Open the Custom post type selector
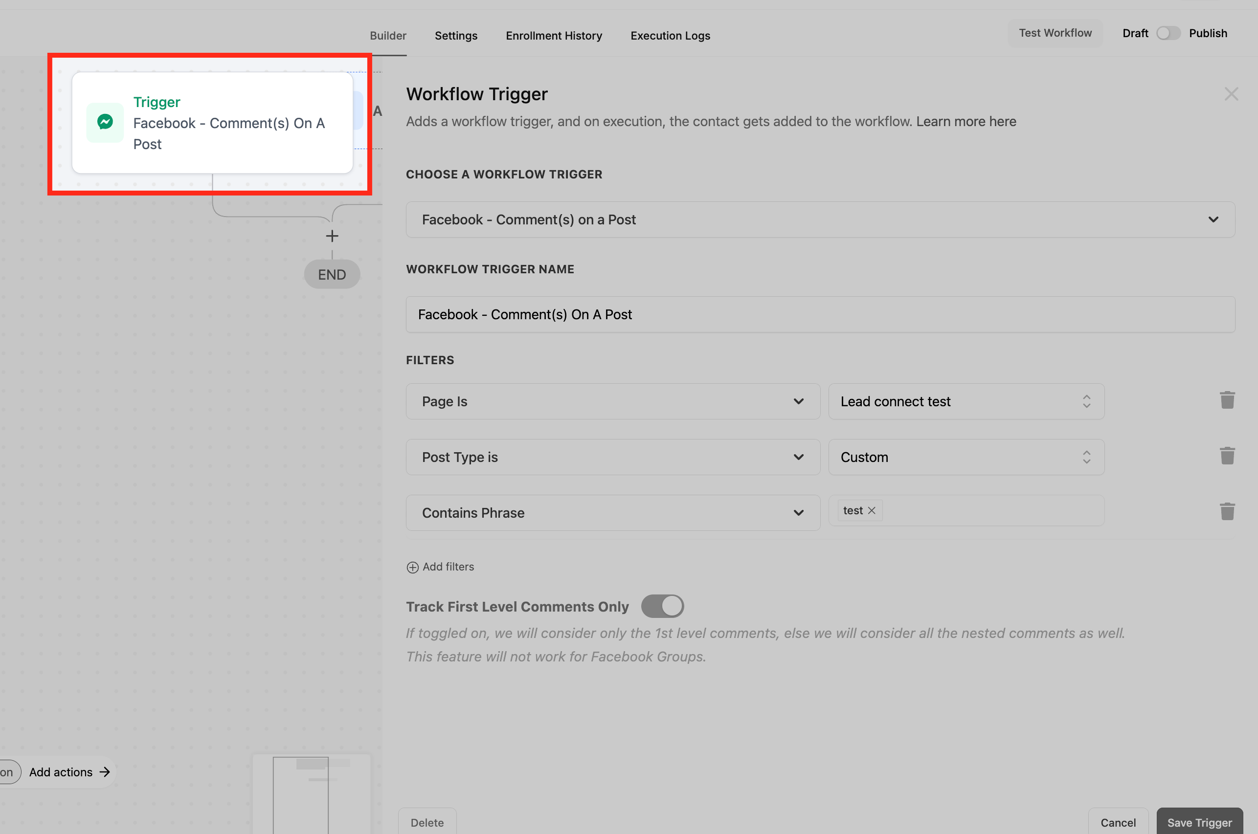1258x834 pixels. point(966,458)
